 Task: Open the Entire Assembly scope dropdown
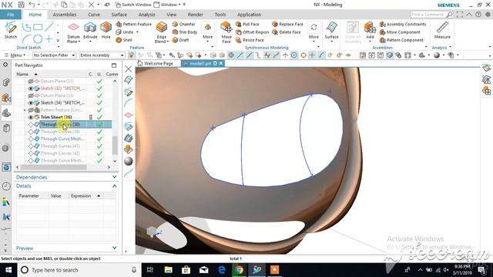tap(102, 55)
